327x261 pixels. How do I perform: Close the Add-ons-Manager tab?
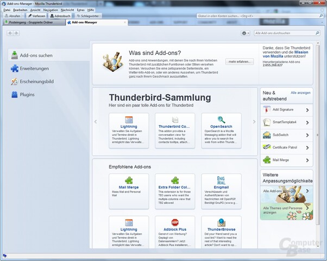pyautogui.click(x=125, y=22)
